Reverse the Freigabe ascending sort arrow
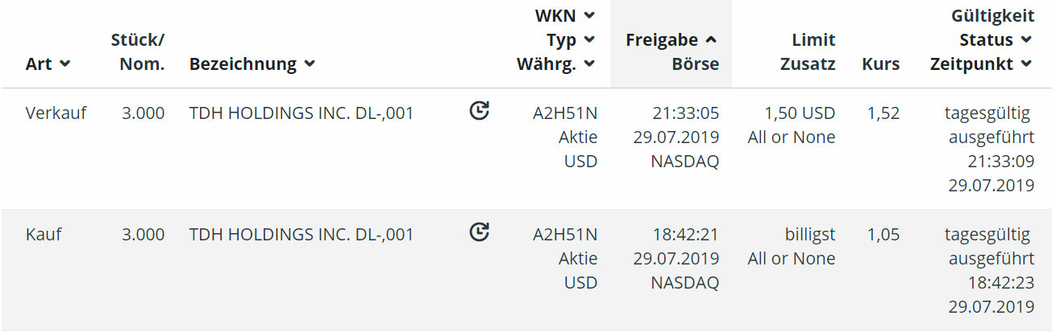 pos(711,39)
